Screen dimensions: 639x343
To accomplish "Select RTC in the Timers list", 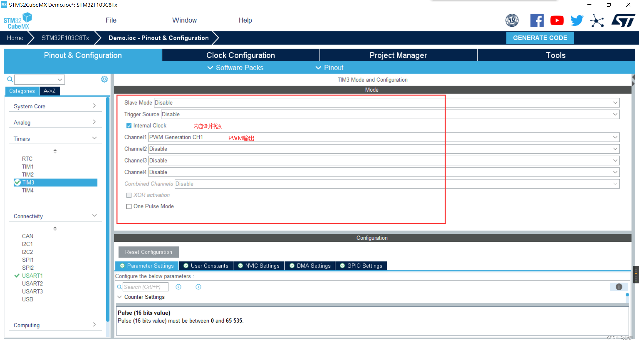I will [x=27, y=159].
